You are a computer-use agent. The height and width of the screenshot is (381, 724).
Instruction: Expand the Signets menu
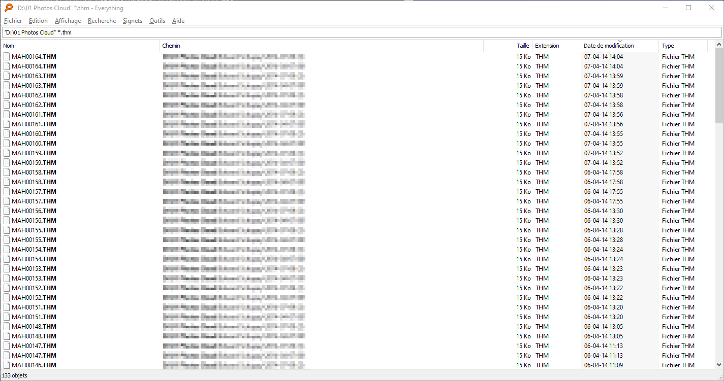click(133, 21)
